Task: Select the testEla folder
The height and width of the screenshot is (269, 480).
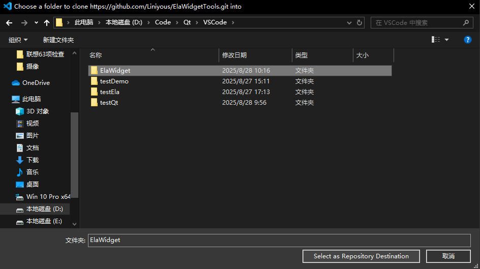Action: coord(240,92)
